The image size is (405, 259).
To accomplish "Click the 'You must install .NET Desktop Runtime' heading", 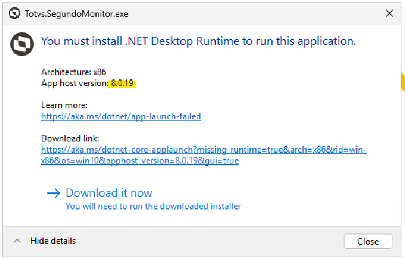I will [198, 41].
